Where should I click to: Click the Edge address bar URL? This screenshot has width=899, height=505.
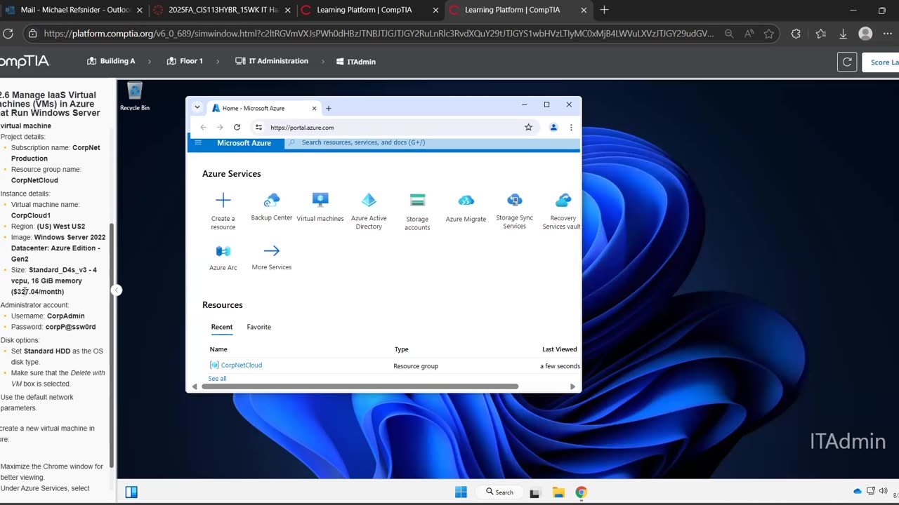(379, 33)
